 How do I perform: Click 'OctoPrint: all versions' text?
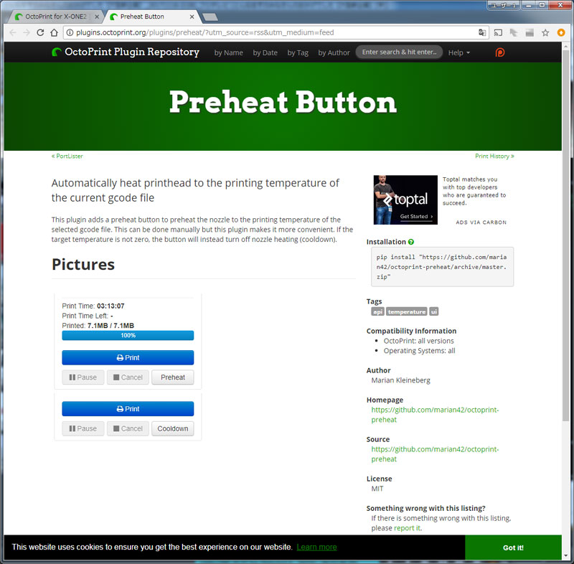point(418,341)
